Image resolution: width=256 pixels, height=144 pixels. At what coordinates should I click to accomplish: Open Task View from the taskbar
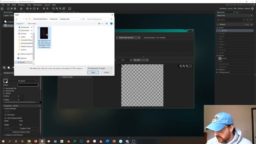(22, 141)
